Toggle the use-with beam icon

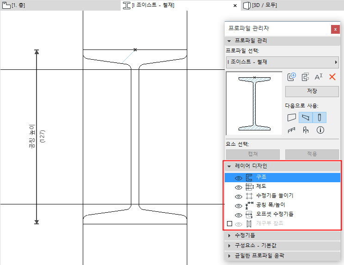pyautogui.click(x=306, y=117)
